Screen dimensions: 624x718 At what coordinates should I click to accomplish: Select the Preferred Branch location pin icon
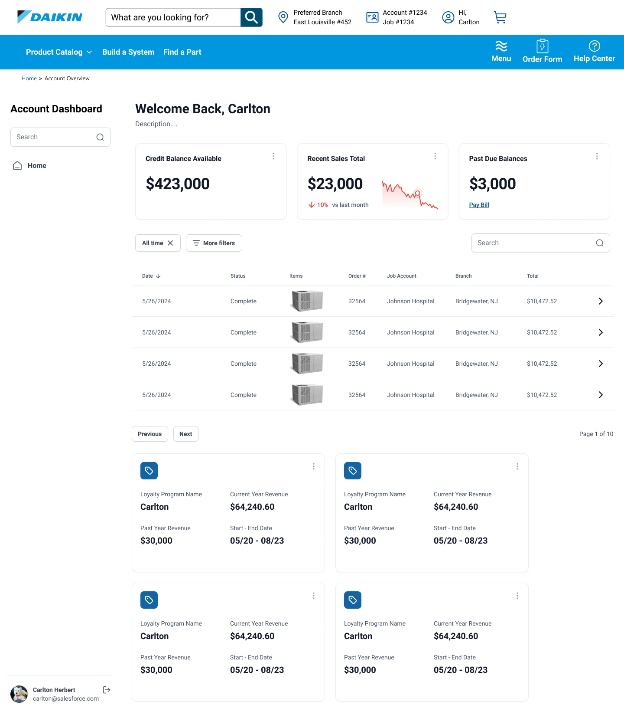(x=283, y=17)
